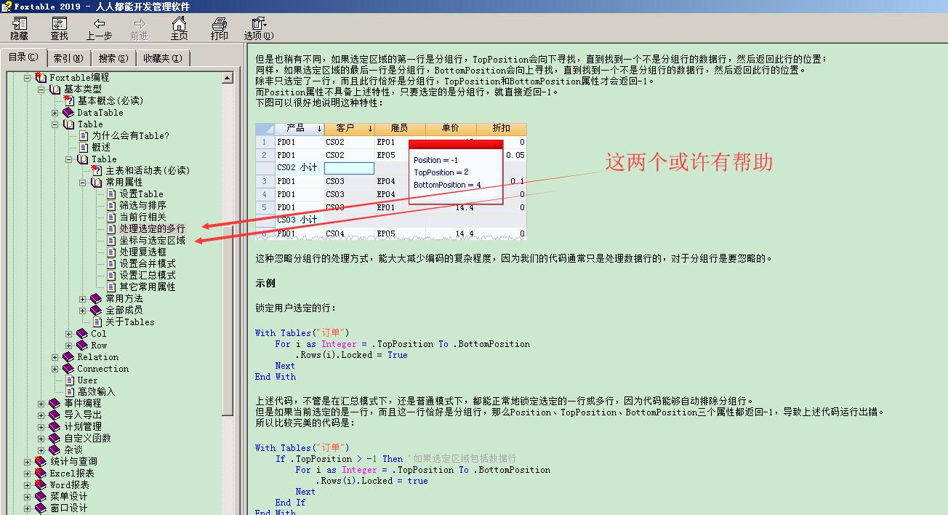Expand the 事件编程 tree node
The image size is (948, 515).
click(x=41, y=403)
